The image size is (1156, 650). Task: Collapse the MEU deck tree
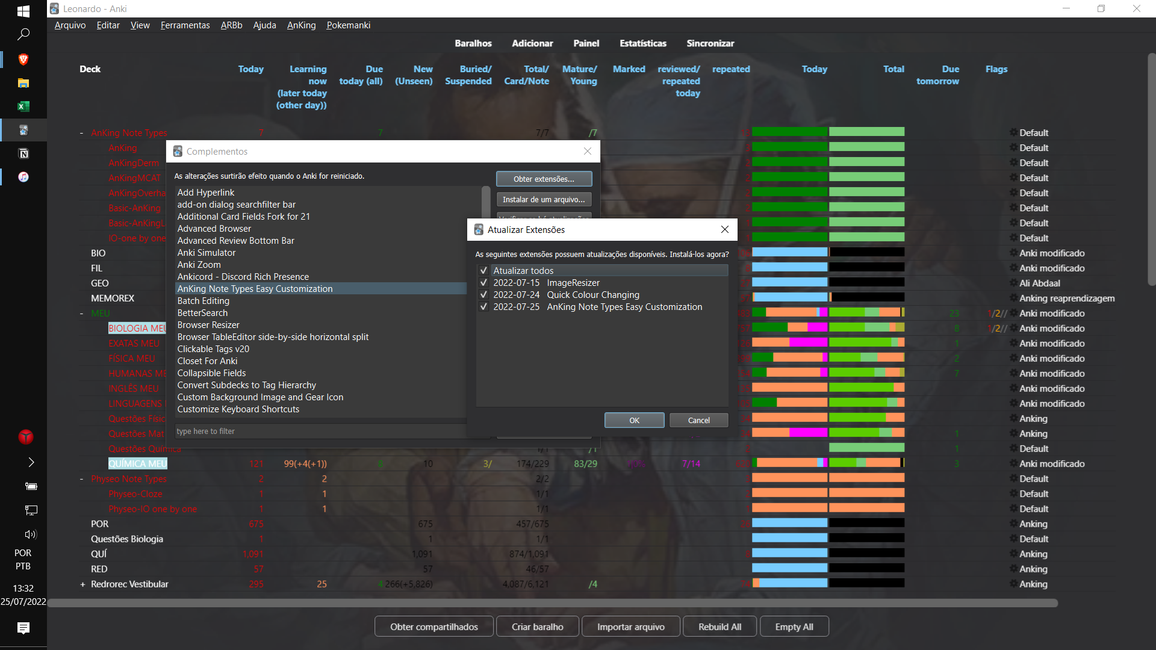(81, 314)
